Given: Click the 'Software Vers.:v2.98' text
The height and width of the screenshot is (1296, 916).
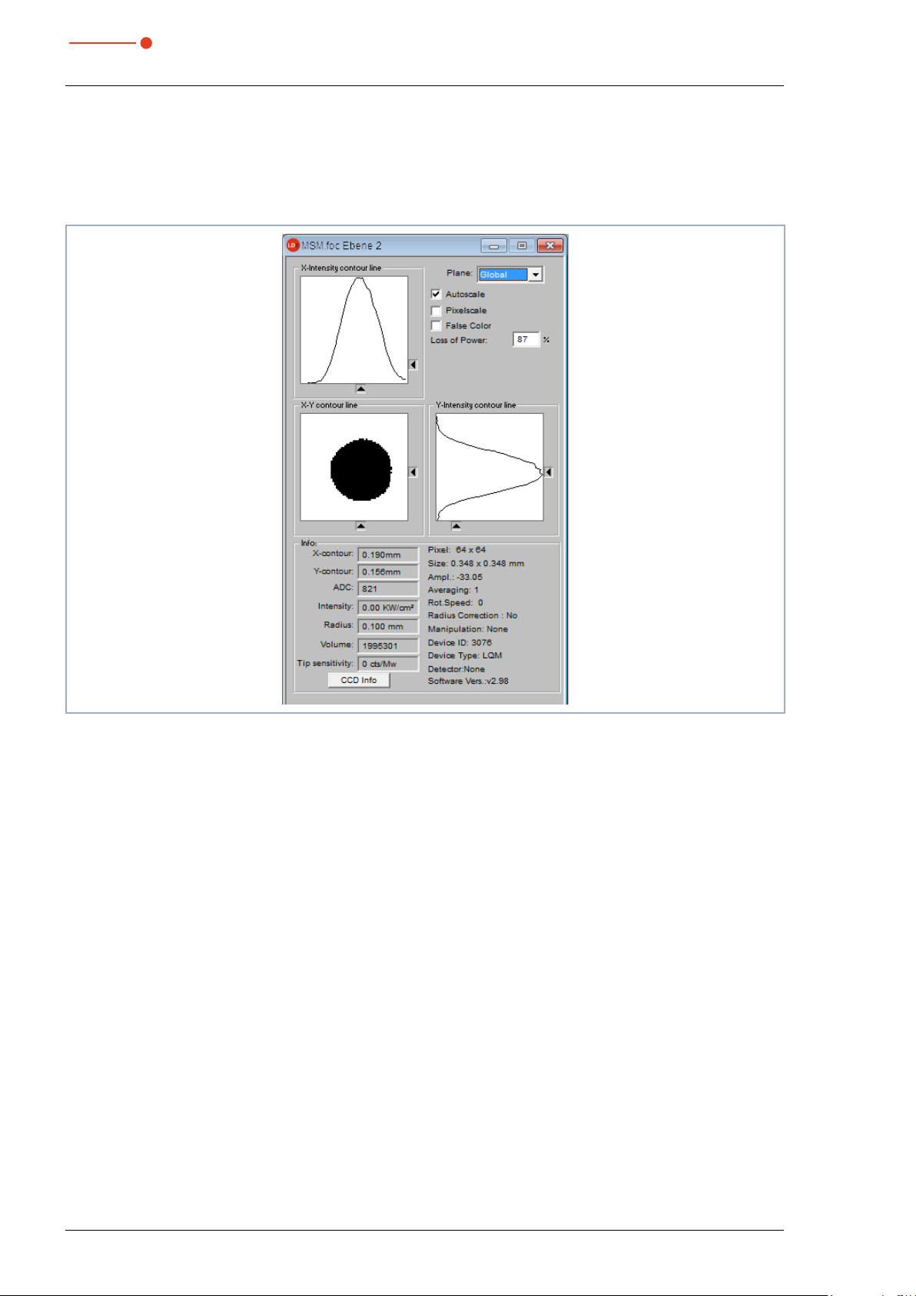Looking at the screenshot, I should click(468, 681).
